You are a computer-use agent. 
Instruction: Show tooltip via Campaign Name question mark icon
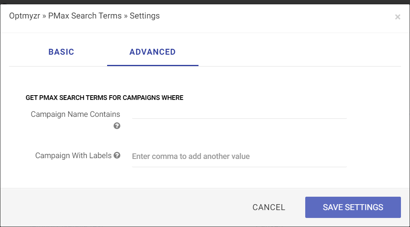(x=117, y=126)
